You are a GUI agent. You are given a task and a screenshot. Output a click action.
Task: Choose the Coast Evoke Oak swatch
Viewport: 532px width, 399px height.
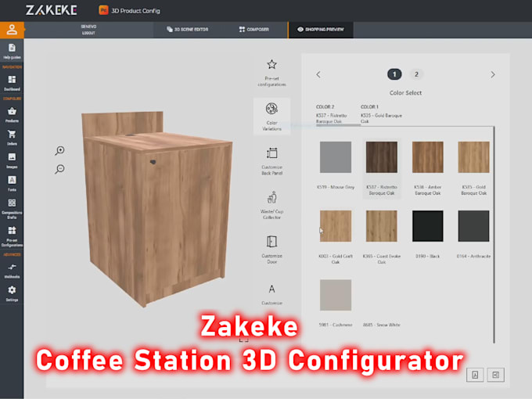click(381, 226)
